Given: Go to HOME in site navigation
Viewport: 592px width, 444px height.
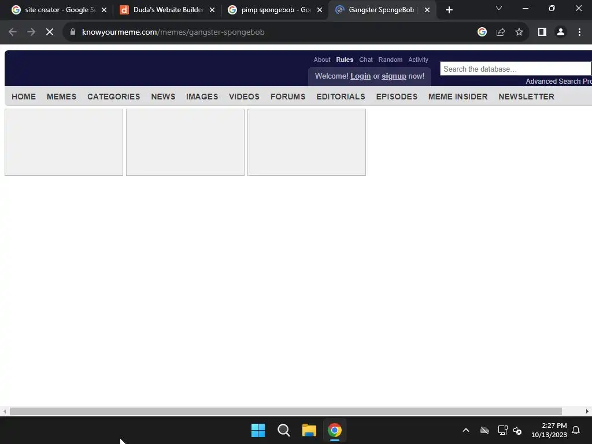Looking at the screenshot, I should coord(24,97).
